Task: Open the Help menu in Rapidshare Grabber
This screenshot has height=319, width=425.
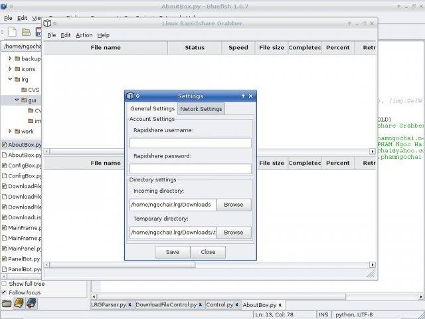Action: (x=104, y=35)
